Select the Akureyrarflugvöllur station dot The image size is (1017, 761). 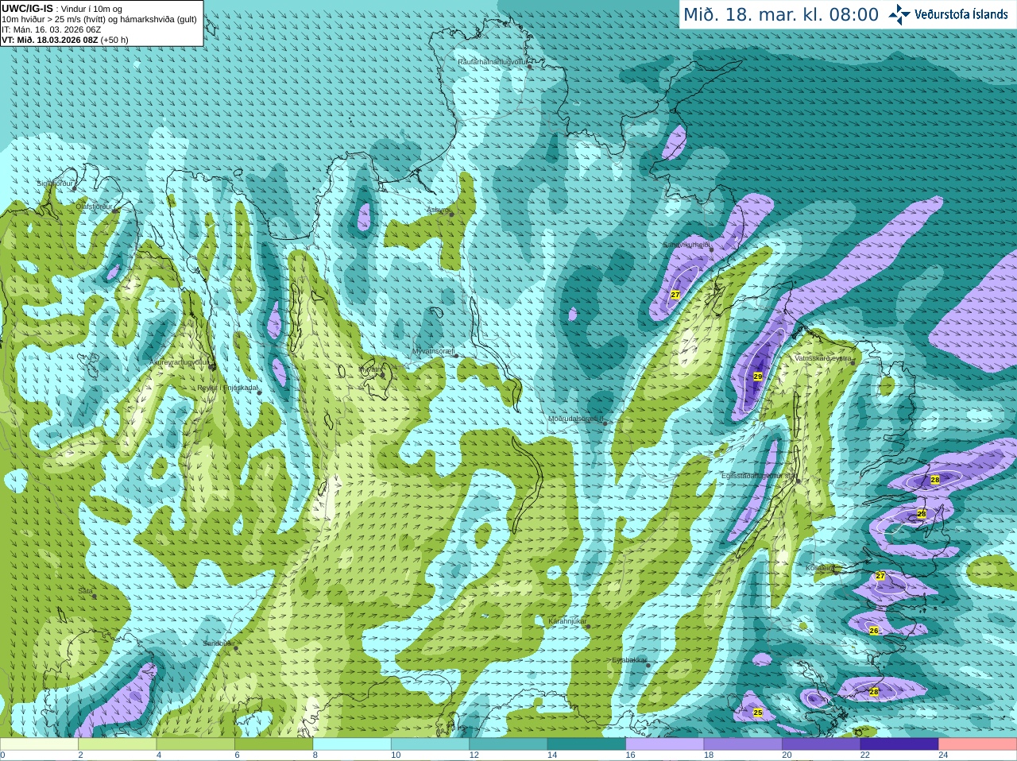click(211, 366)
